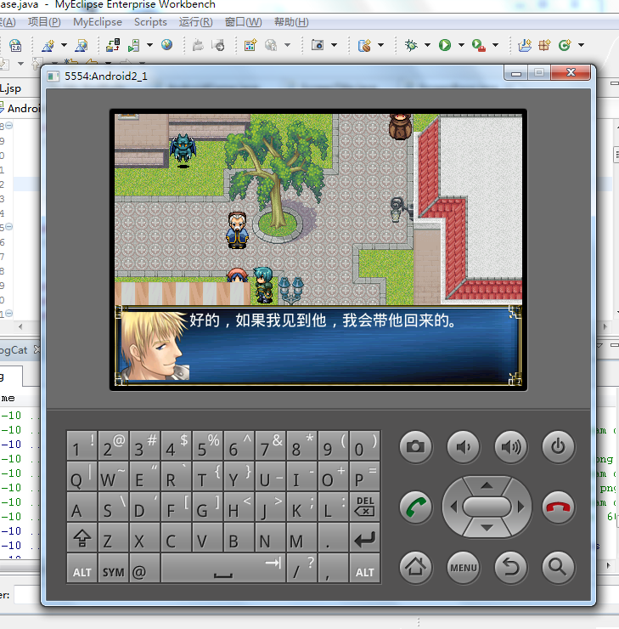The image size is (619, 629).
Task: Click the SYM key on emulator keyboard
Action: click(x=114, y=568)
